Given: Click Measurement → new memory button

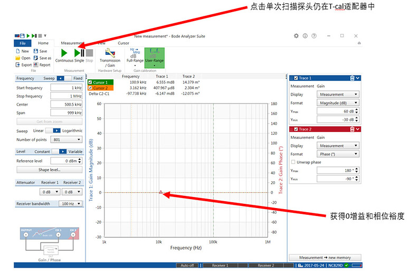Looking at the screenshot, I should (x=326, y=258).
